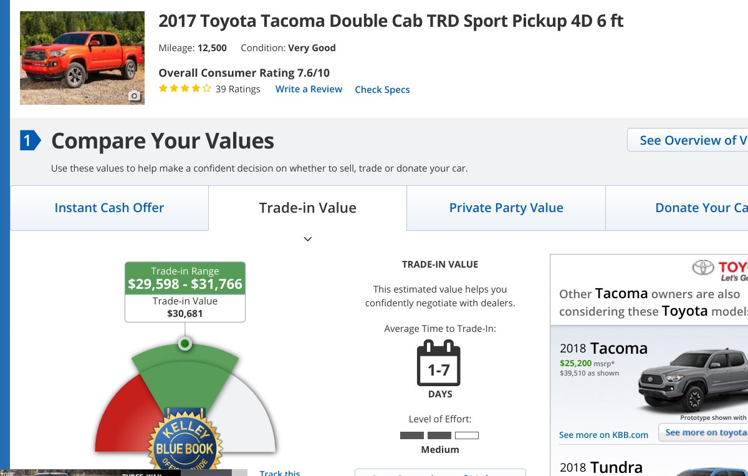Click the 2018 Tacoma ad truck image
This screenshot has width=748, height=476.
693,379
